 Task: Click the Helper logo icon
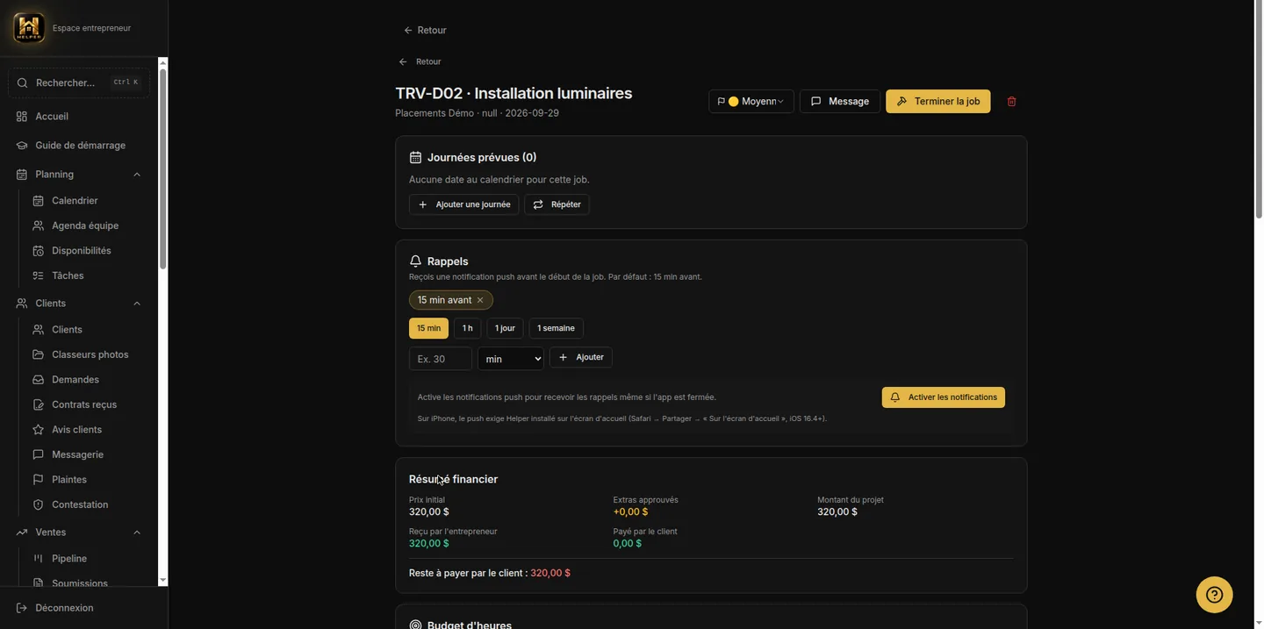29,27
